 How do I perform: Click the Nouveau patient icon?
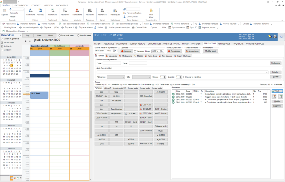coord(40,11)
